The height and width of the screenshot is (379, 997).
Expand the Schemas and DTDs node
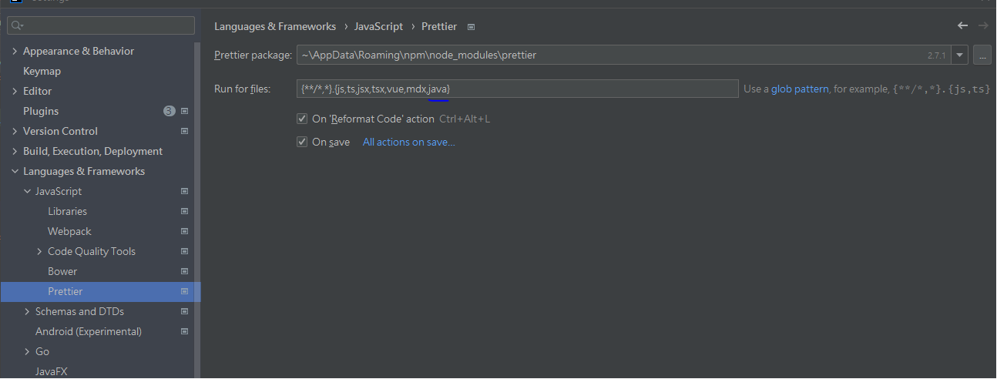pyautogui.click(x=27, y=311)
